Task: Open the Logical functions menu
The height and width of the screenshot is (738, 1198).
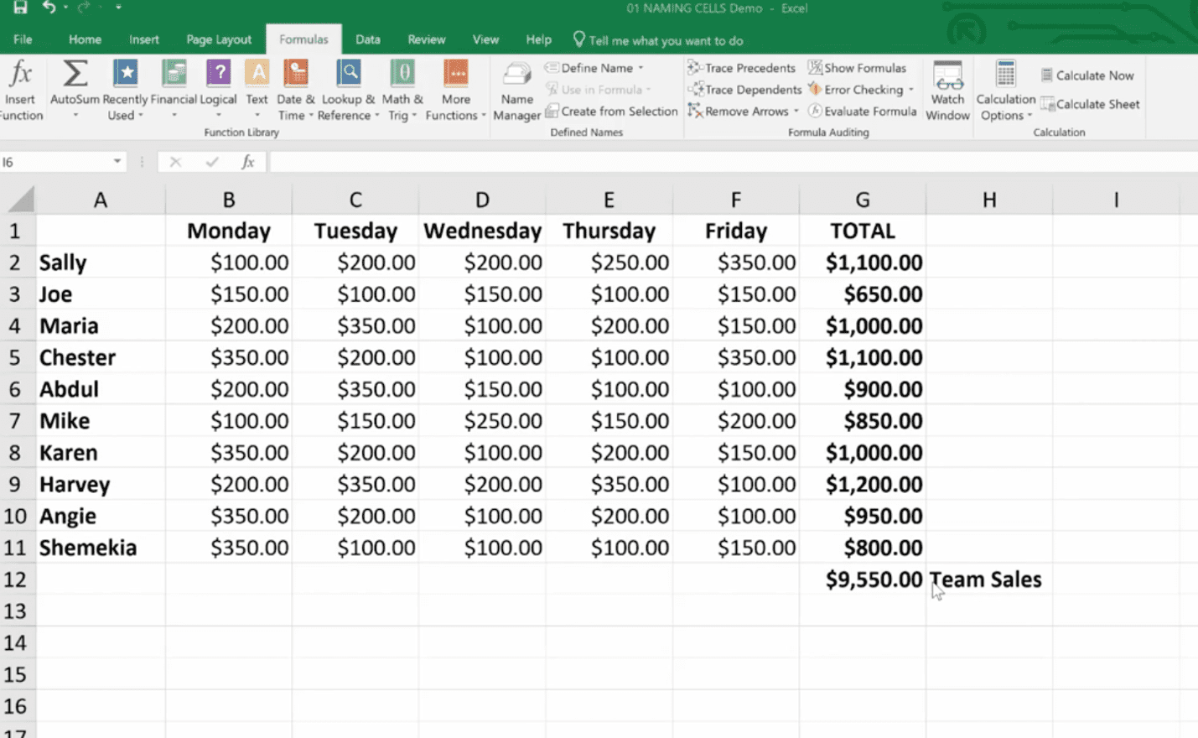Action: point(218,75)
